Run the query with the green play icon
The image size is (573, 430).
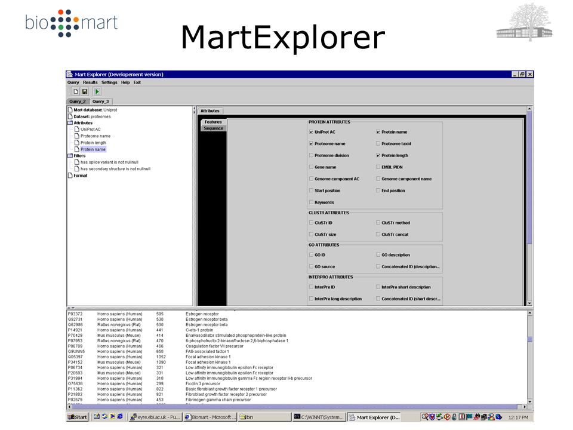97,91
